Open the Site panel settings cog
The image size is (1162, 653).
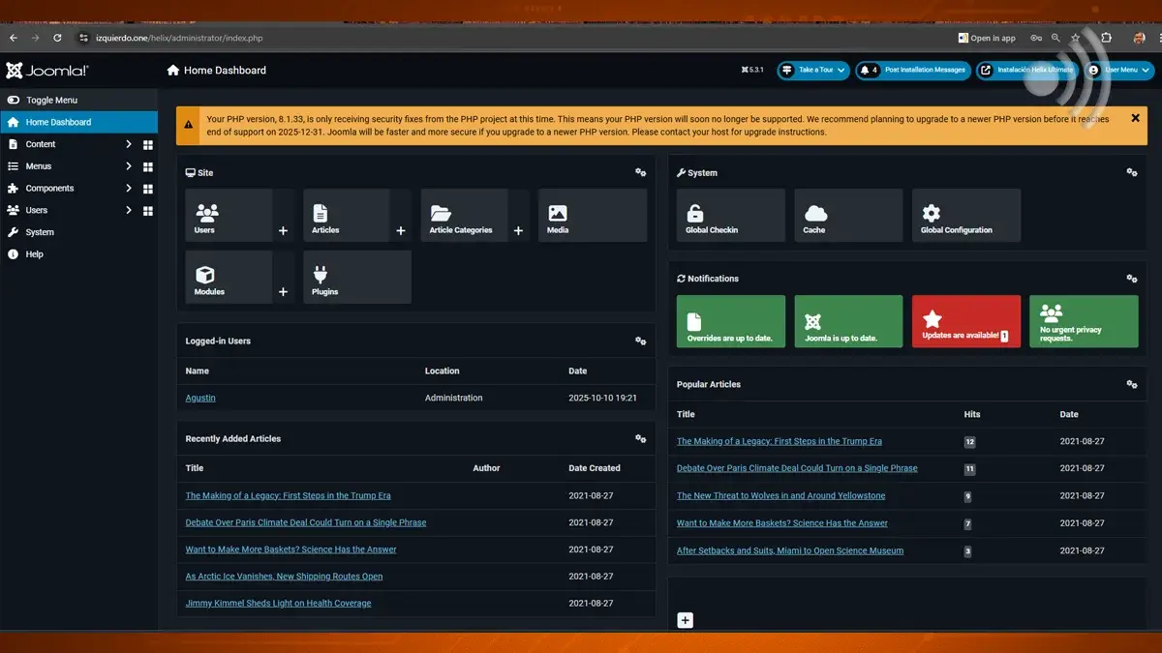coord(640,171)
